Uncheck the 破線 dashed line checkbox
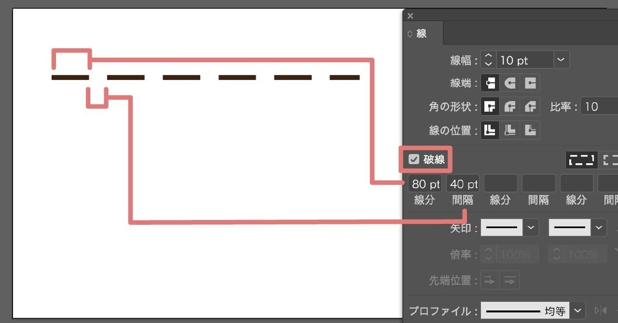The height and width of the screenshot is (323, 618). coord(413,160)
